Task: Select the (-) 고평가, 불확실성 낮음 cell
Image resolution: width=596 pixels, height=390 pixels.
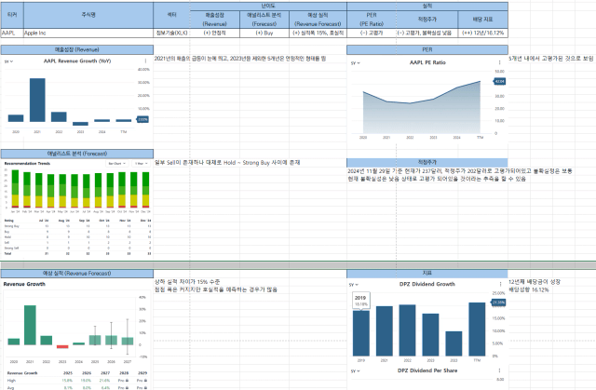Action: pos(427,33)
